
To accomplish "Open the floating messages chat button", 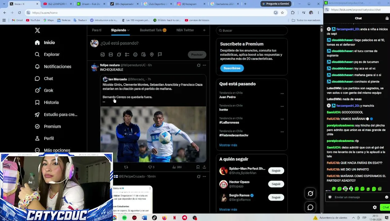I will [310, 207].
